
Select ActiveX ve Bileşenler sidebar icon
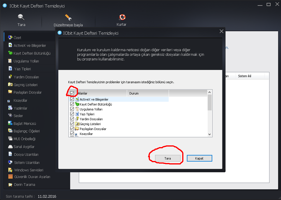click(10, 45)
